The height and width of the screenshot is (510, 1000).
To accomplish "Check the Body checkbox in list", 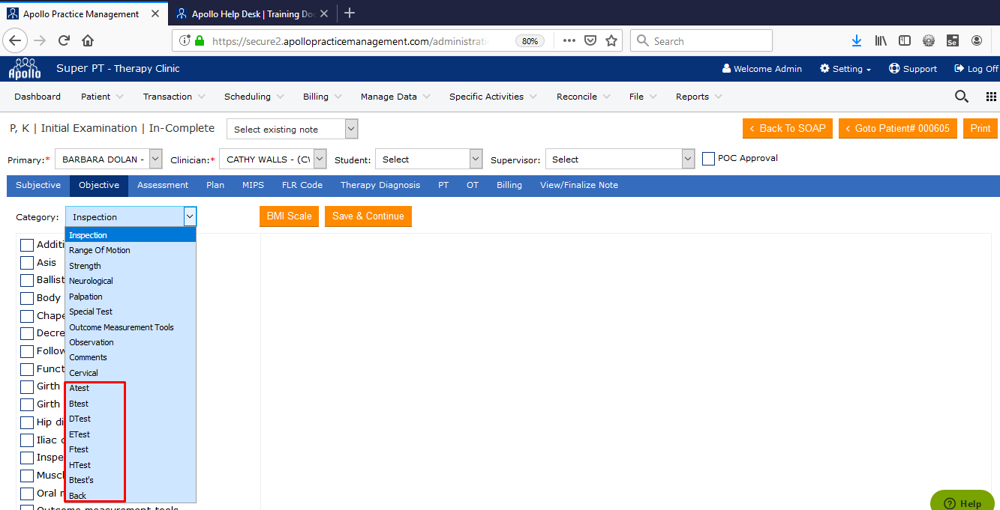I will (27, 298).
